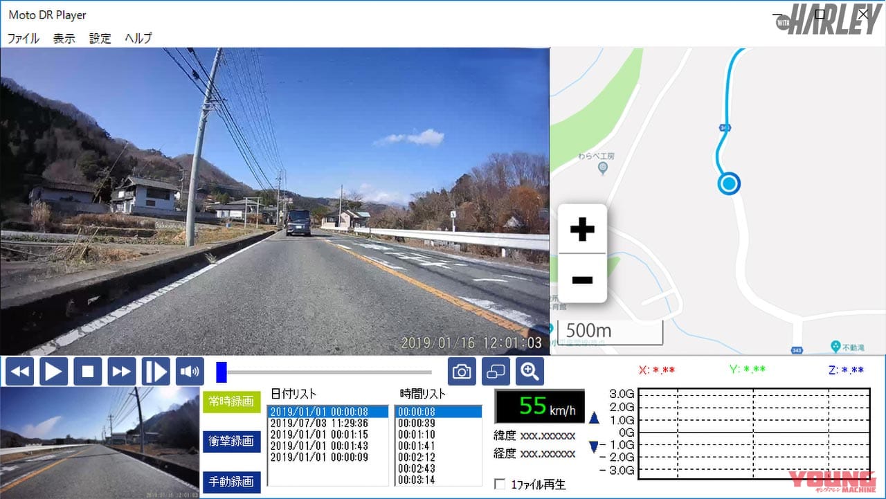Screen dimensions: 886x499
Task: Mute audio using the speaker icon
Action: point(190,372)
